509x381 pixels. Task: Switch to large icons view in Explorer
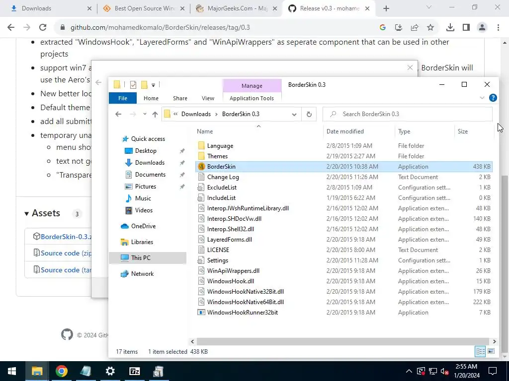point(491,352)
